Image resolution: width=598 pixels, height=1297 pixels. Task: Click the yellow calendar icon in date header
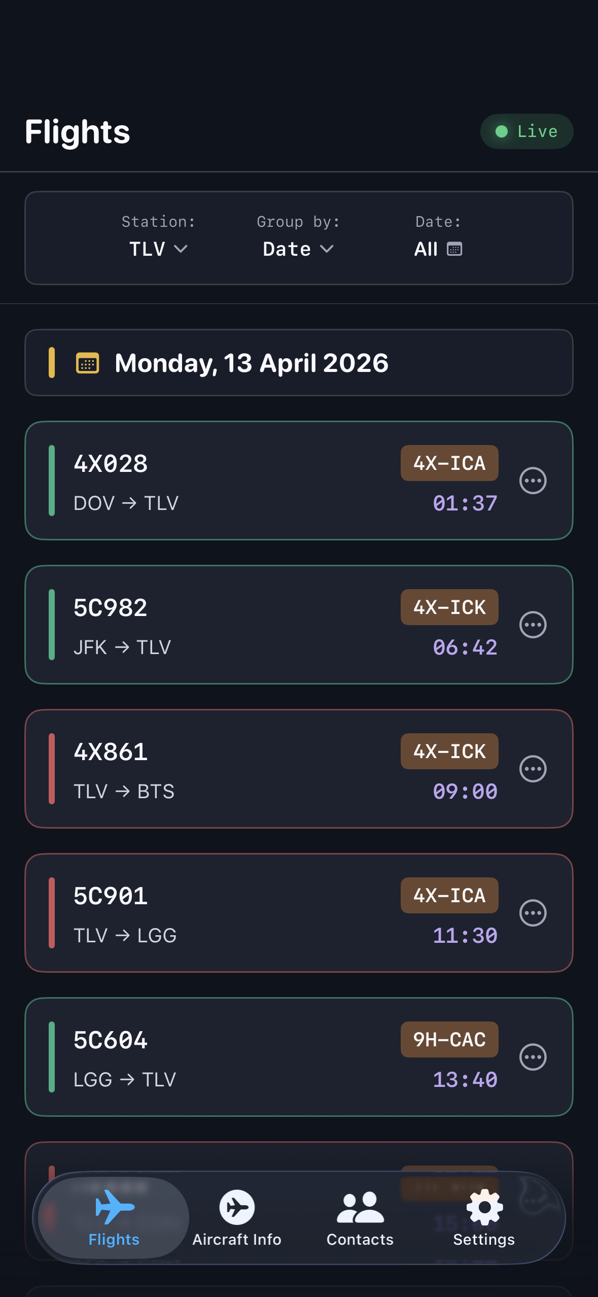(x=87, y=363)
